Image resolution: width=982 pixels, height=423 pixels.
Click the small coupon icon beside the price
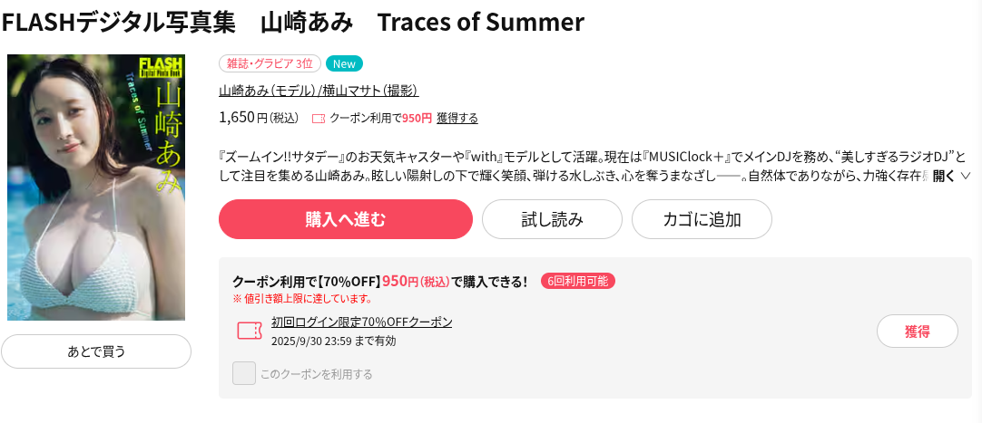click(x=318, y=119)
